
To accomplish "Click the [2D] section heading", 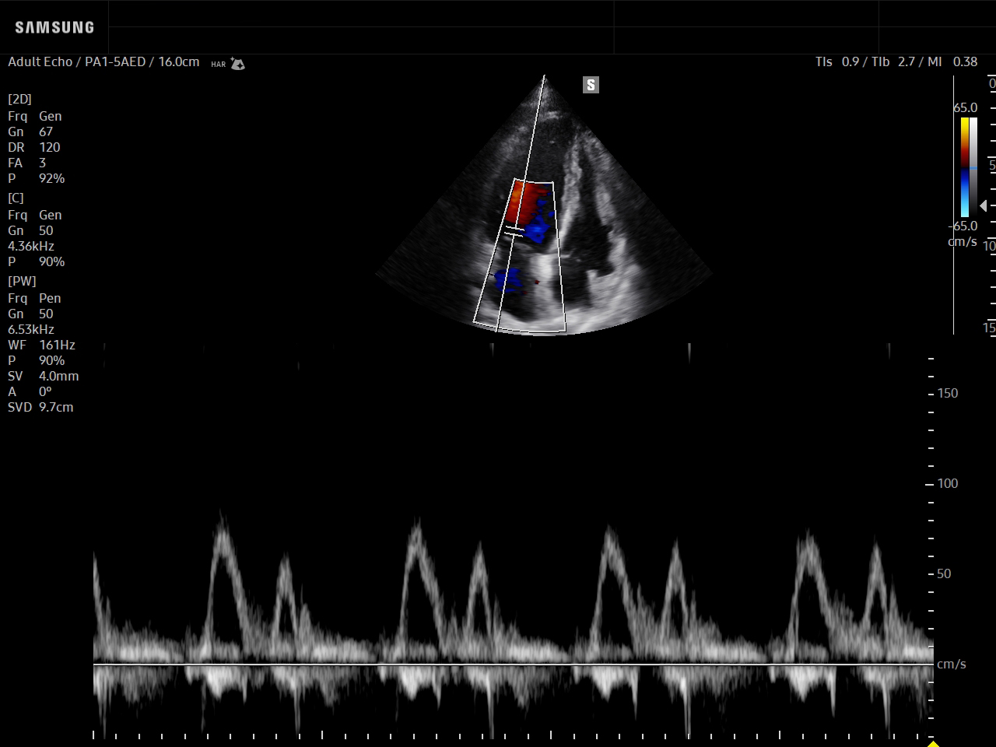I will pyautogui.click(x=19, y=99).
